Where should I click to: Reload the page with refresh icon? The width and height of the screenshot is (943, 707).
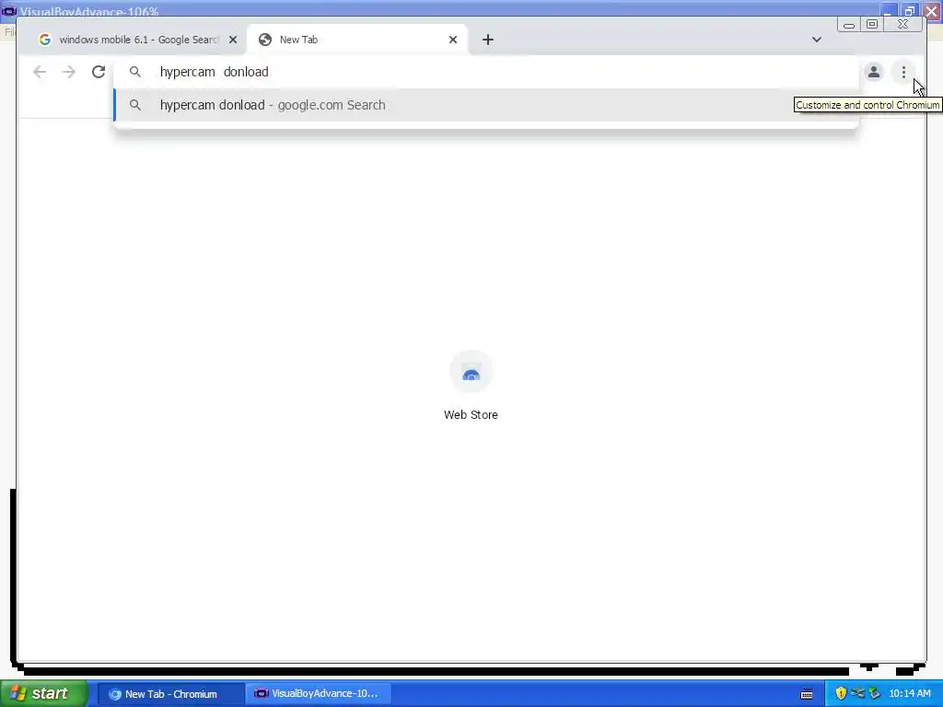(99, 72)
